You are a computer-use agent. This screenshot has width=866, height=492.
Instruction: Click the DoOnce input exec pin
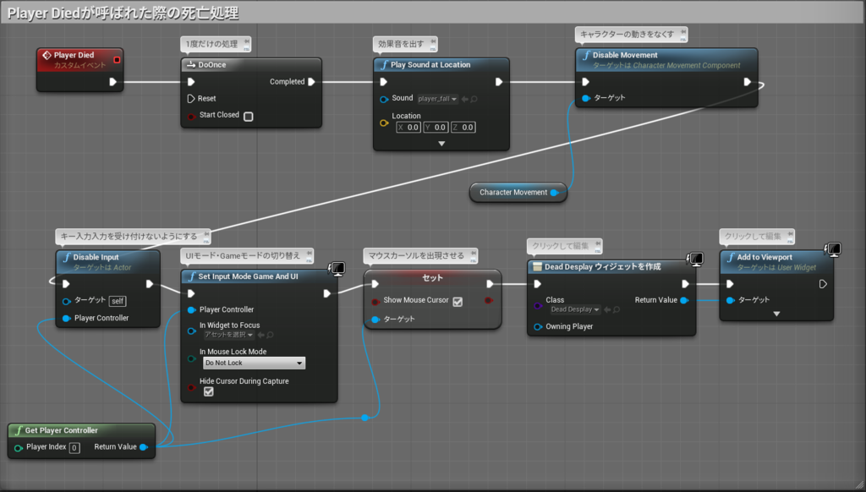pos(191,82)
